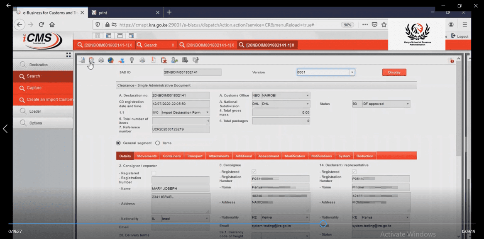Switch to the print browser tab

click(126, 12)
